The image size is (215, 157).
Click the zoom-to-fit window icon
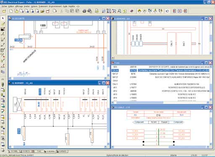tap(109, 11)
